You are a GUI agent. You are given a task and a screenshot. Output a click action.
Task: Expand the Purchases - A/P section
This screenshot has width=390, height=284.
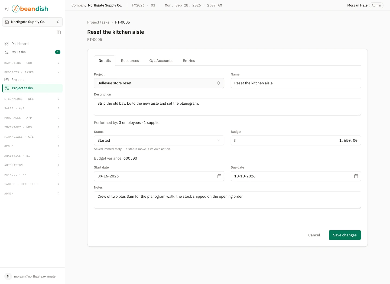[32, 118]
